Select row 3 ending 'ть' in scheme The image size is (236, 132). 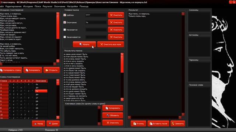pyautogui.click(x=41, y=91)
